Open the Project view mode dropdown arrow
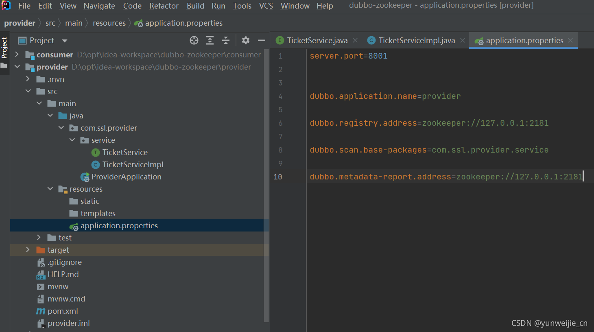Viewport: 594px width, 332px height. pyautogui.click(x=65, y=41)
